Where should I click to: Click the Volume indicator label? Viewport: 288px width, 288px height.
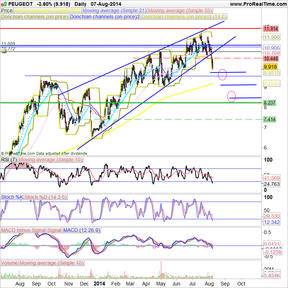(x=9, y=263)
